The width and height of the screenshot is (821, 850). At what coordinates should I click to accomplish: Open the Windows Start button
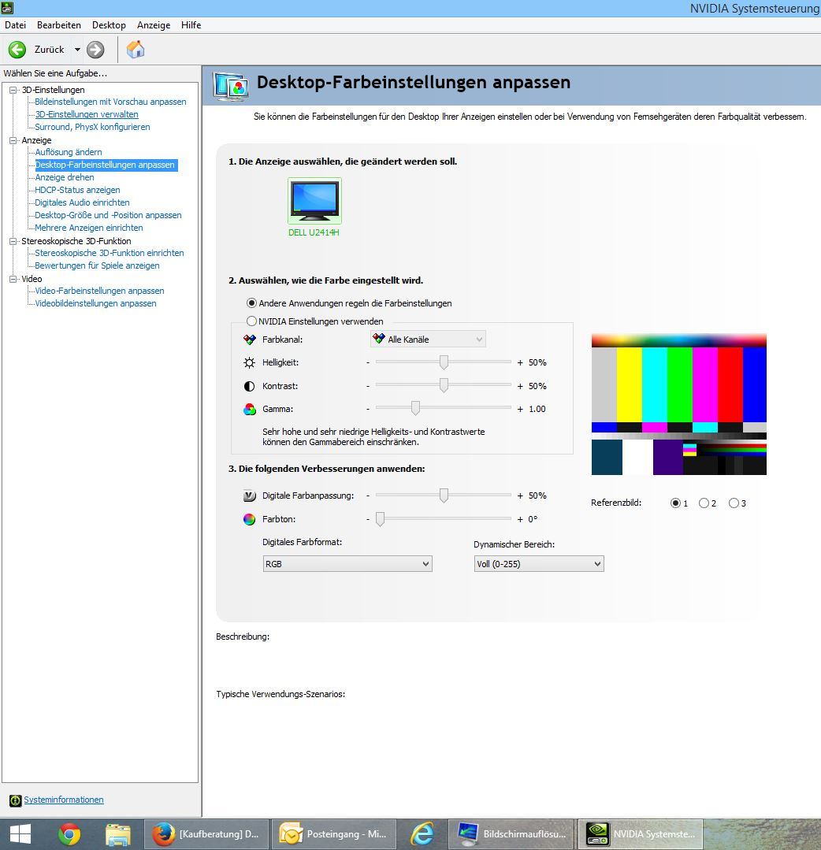coord(20,834)
